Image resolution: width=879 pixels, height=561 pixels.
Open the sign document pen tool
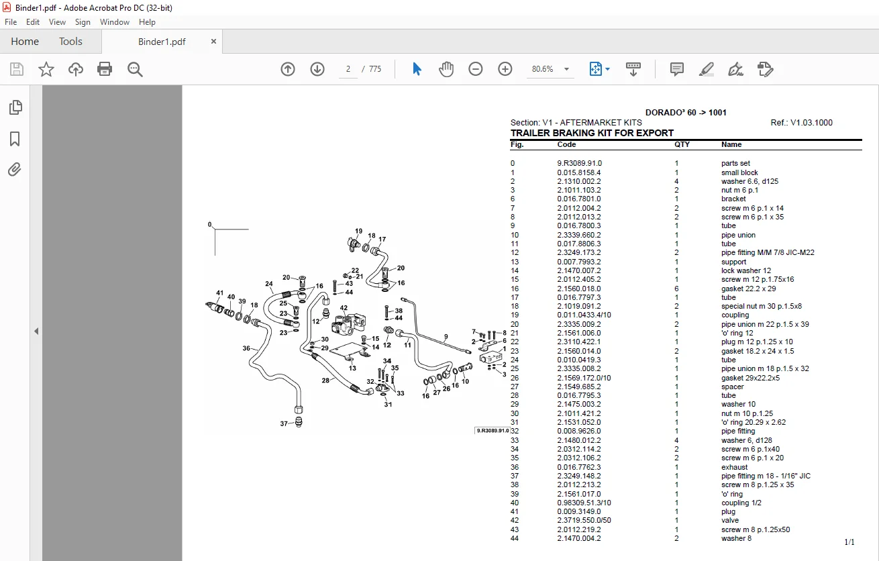[736, 69]
